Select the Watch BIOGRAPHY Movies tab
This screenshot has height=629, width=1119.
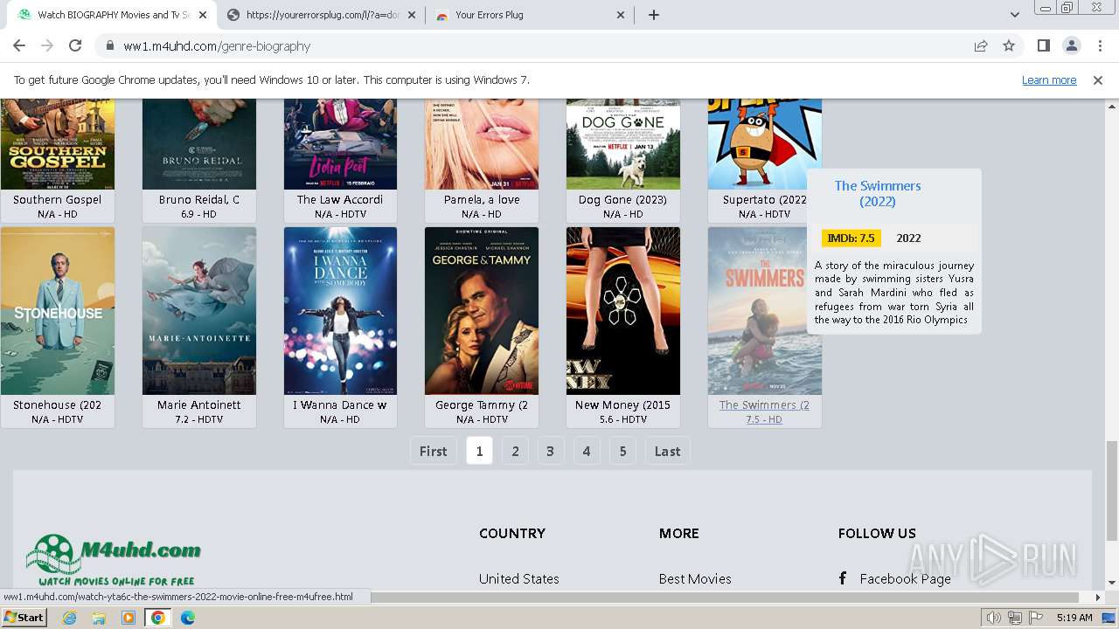point(113,15)
